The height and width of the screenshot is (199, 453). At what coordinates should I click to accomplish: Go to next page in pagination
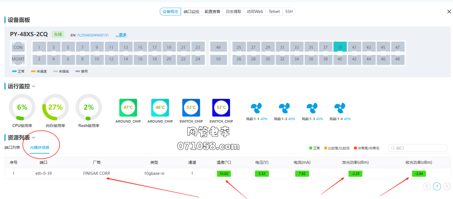click(447, 187)
